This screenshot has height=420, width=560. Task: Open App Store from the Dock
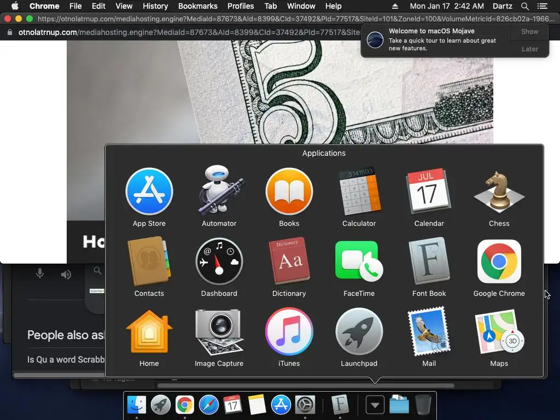(281, 405)
